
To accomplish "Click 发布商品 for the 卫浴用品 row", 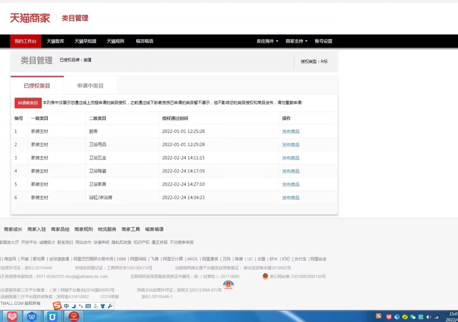I will (290, 145).
